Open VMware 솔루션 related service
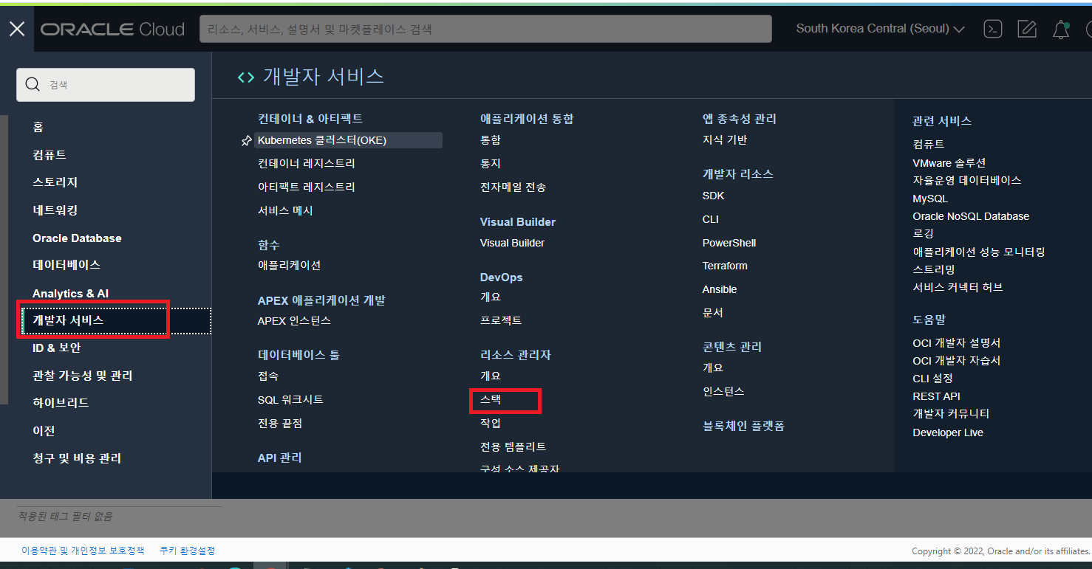This screenshot has width=1092, height=569. click(x=949, y=162)
